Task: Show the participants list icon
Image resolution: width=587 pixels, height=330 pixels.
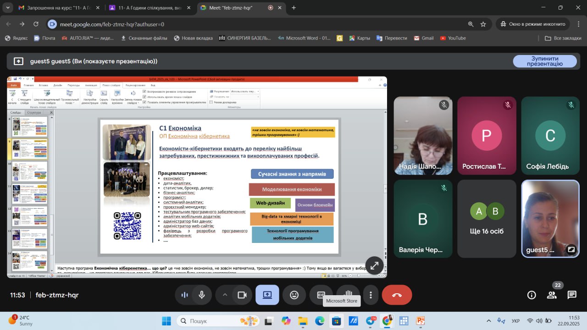Action: click(x=552, y=295)
